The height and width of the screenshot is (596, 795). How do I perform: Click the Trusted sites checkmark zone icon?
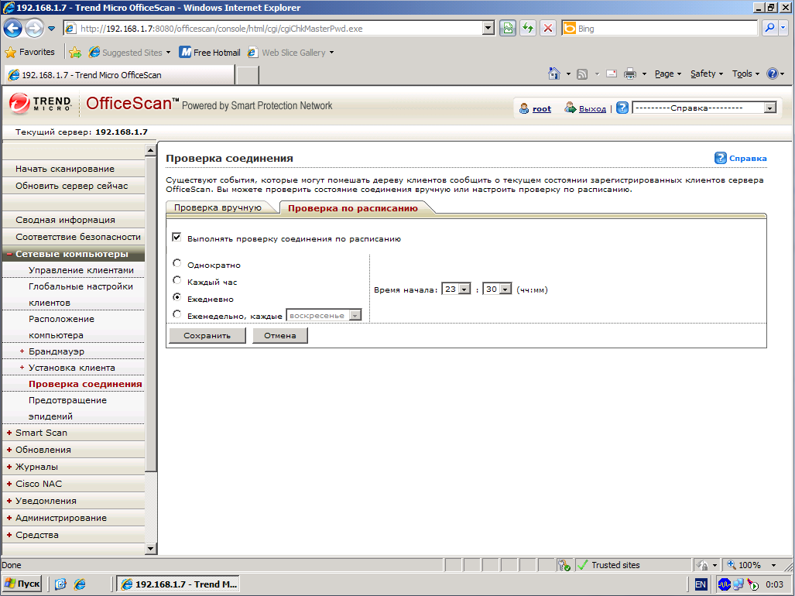point(583,564)
